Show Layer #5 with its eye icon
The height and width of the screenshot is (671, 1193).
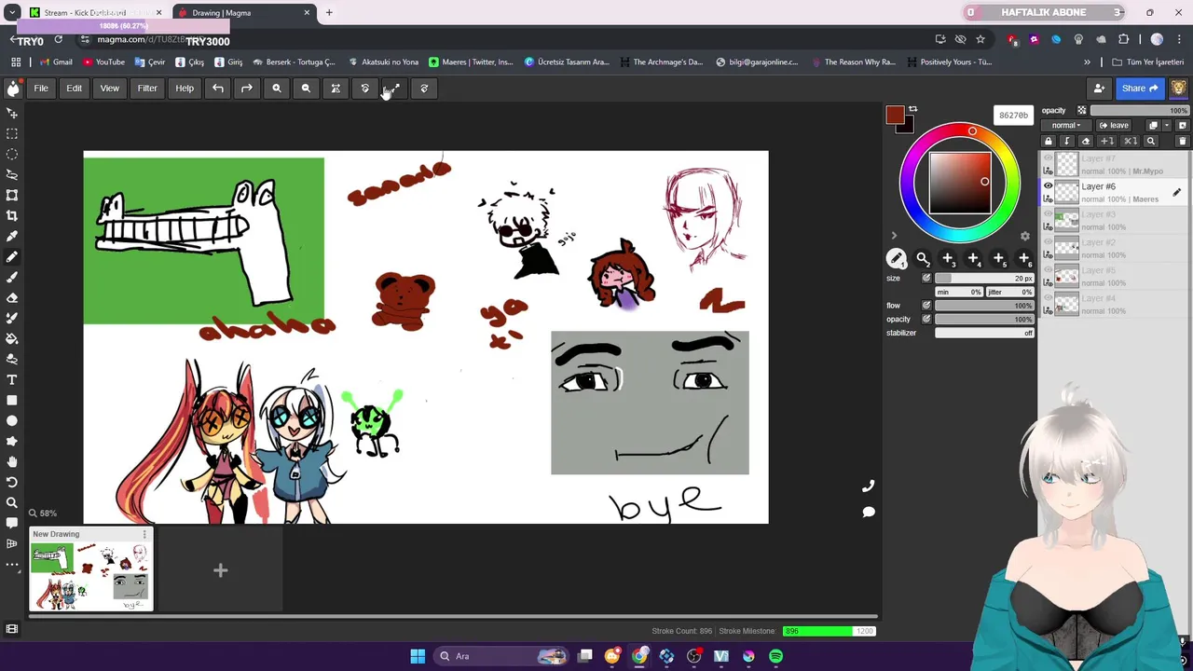(x=1048, y=270)
